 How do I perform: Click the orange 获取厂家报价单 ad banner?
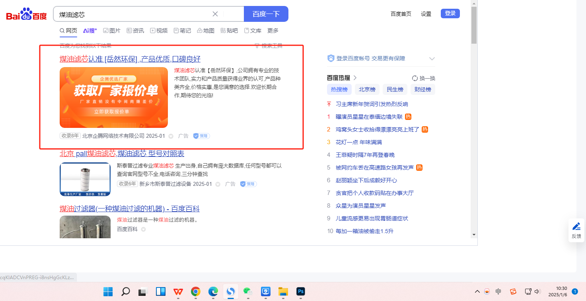(x=114, y=97)
